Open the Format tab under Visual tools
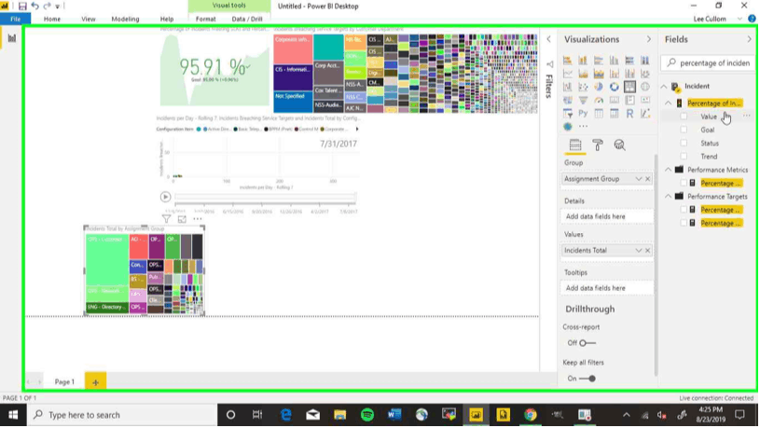The width and height of the screenshot is (760, 428). (x=205, y=19)
